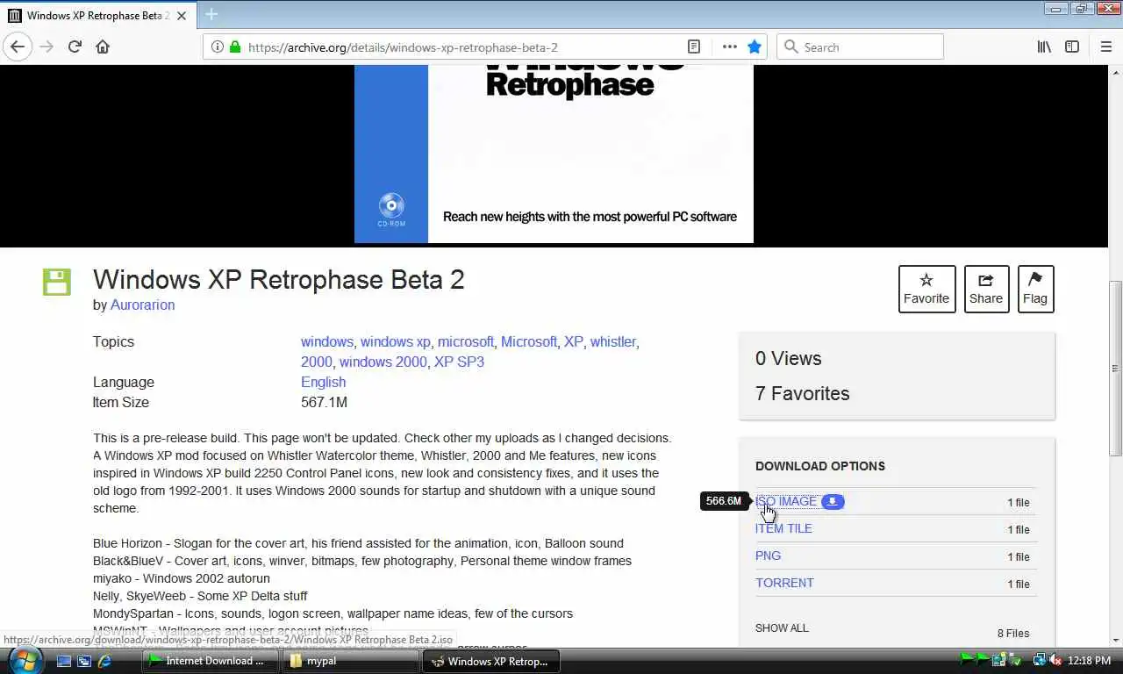Click the Share button
This screenshot has height=674, width=1123.
986,289
